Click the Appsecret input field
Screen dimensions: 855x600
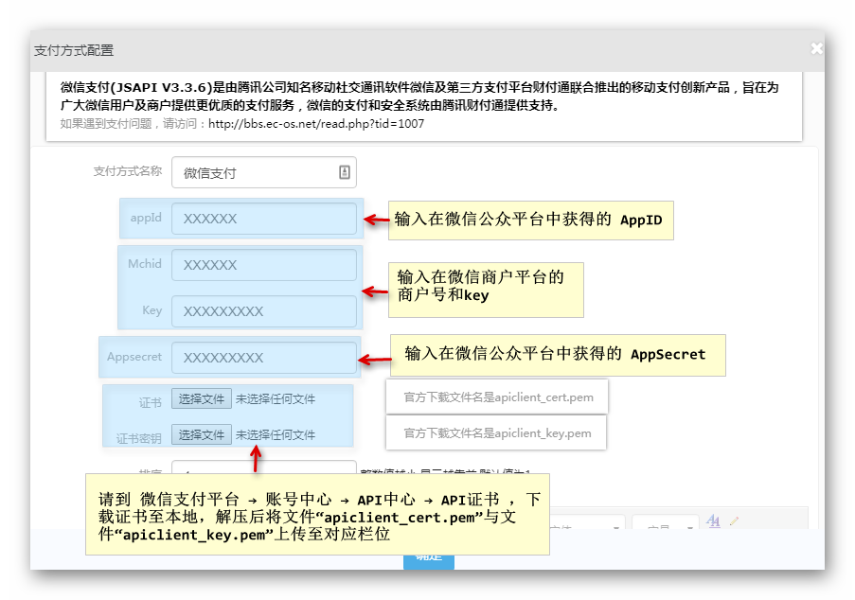(264, 358)
